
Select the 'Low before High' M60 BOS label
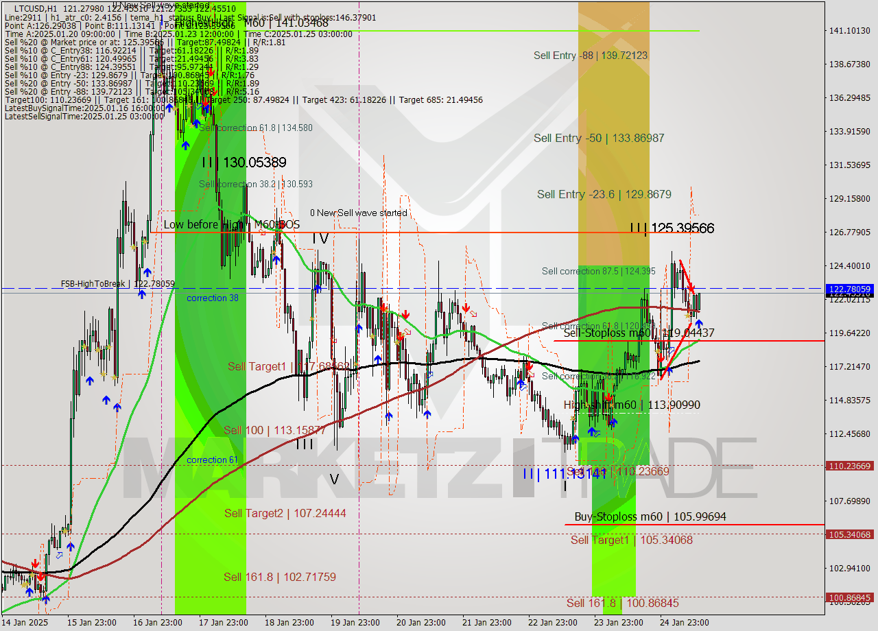click(231, 224)
